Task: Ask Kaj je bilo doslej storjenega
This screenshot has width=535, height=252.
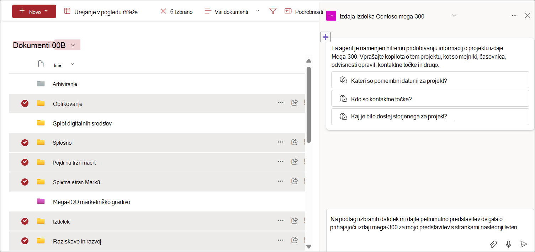Action: click(x=430, y=117)
